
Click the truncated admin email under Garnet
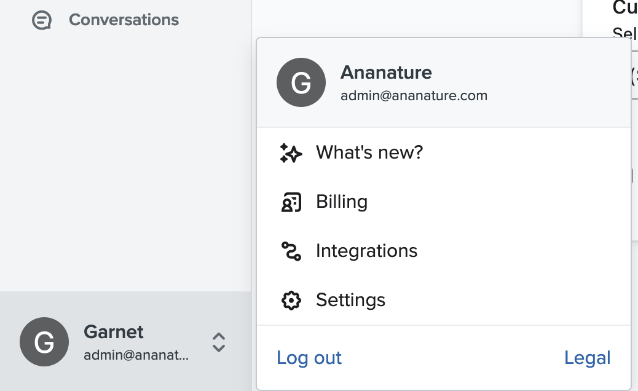[136, 355]
